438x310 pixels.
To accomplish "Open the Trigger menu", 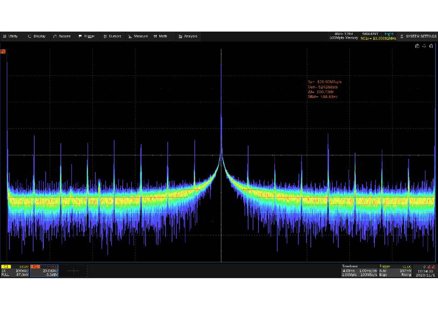I will [x=87, y=36].
